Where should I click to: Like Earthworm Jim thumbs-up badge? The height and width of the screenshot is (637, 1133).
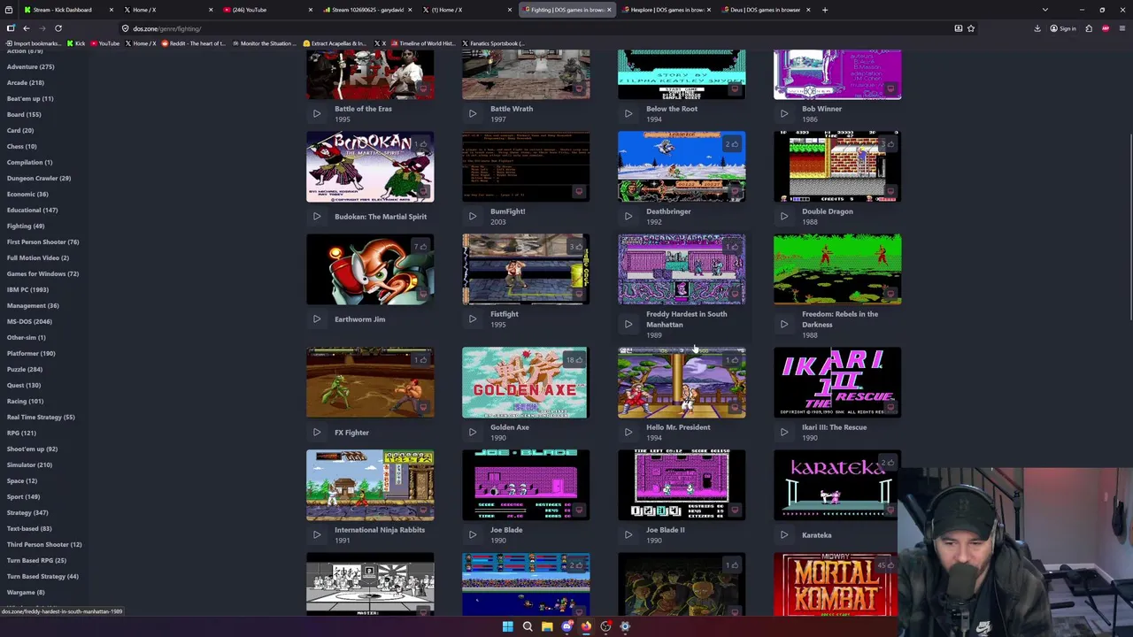(x=420, y=247)
